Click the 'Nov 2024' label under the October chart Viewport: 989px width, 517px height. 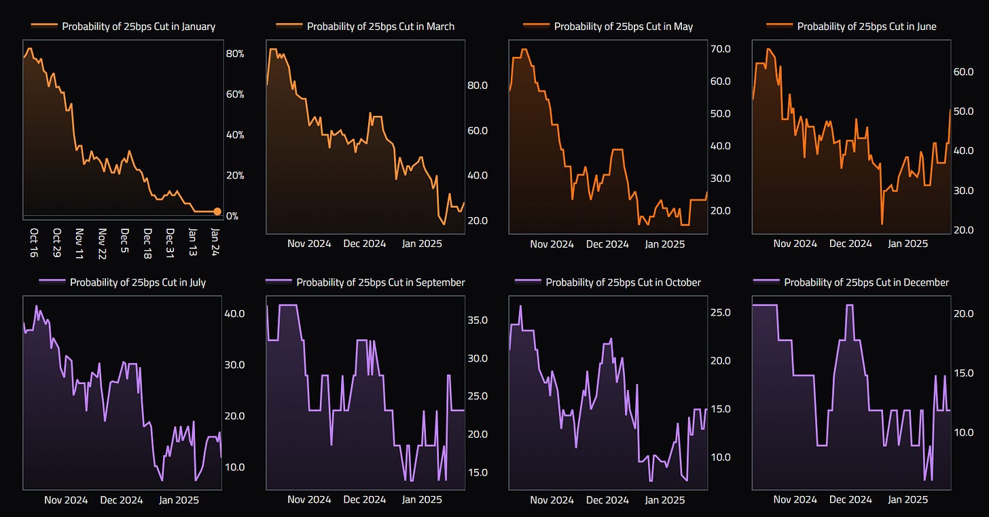click(x=552, y=500)
